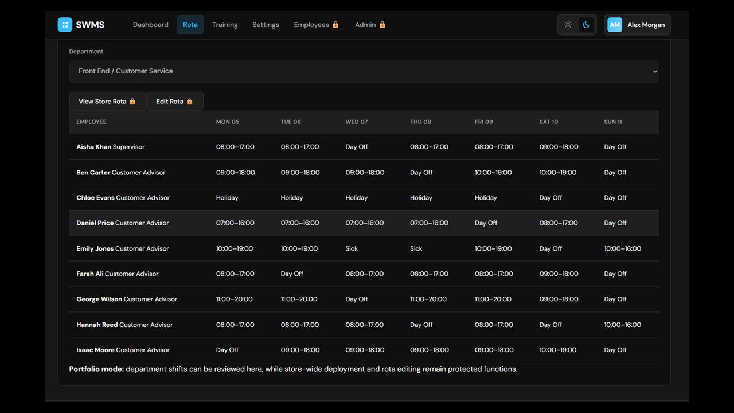
Task: Open the Department dropdown
Action: pyautogui.click(x=364, y=71)
